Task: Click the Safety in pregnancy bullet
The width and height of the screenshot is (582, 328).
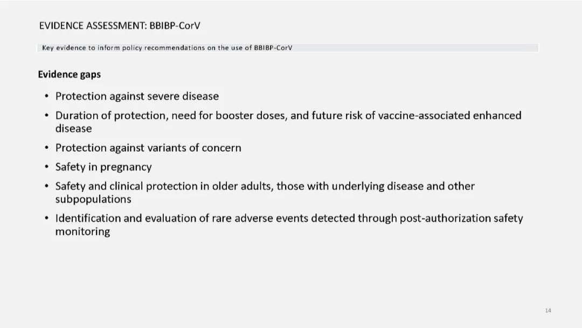Action: click(103, 167)
